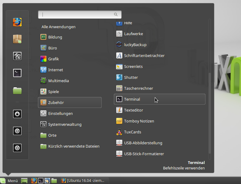The image size is (241, 184).
Task: Click the Laufwerke disk icon
Action: (119, 34)
